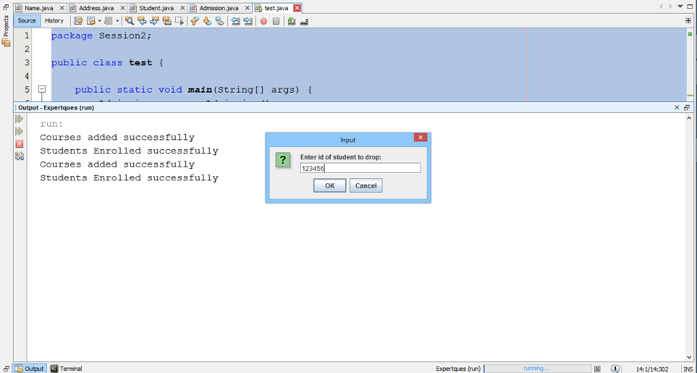
Task: Click the INS insert mode indicator
Action: coord(688,368)
